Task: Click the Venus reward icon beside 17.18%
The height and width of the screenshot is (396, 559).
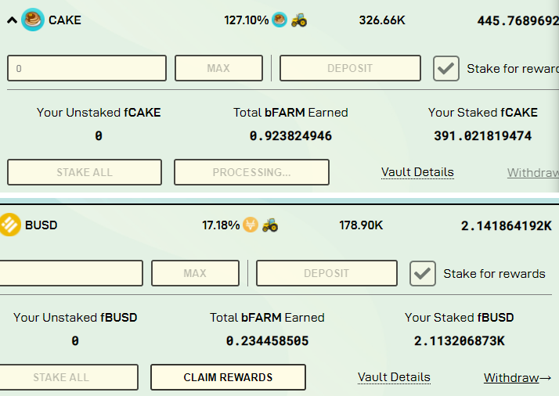Action: pos(251,225)
